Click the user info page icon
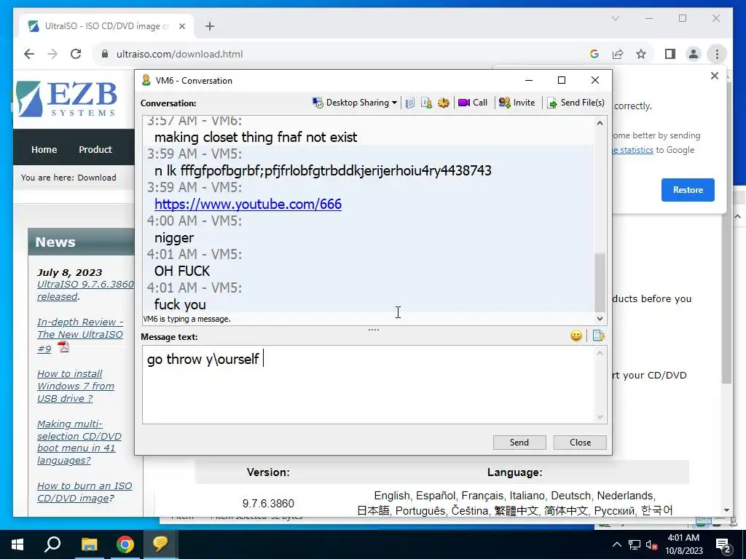This screenshot has height=559, width=746. click(x=427, y=103)
